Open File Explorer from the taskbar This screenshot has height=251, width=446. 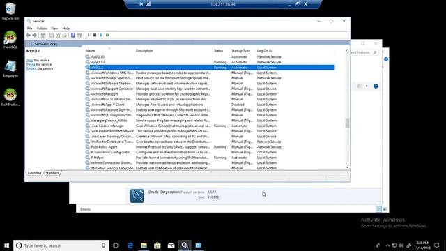144,245
